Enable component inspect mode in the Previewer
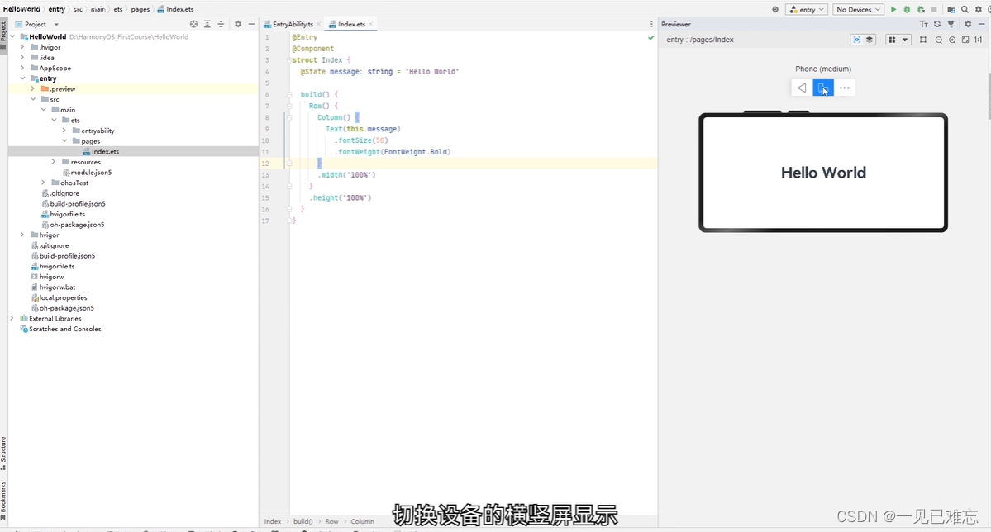This screenshot has height=532, width=991. (x=857, y=39)
